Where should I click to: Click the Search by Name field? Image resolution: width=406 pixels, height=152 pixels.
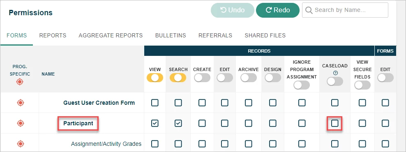point(345,10)
